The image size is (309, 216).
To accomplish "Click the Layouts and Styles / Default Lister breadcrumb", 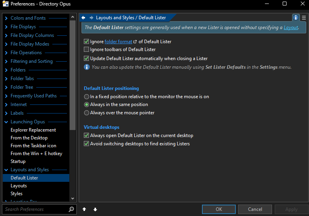I will [131, 18].
